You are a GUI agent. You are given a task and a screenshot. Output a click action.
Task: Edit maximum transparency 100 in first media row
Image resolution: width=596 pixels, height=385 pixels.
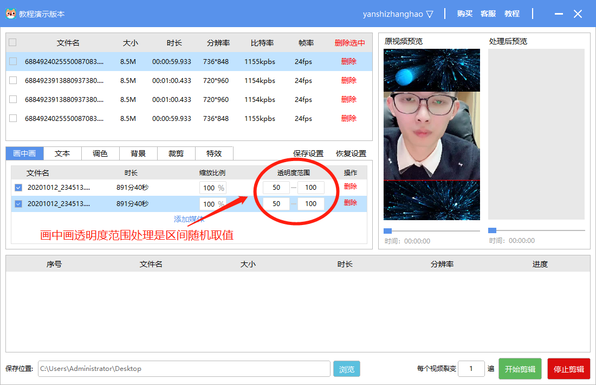(x=311, y=188)
